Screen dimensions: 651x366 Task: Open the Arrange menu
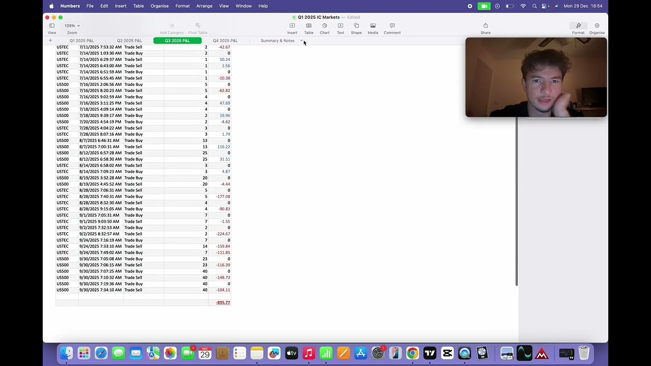click(204, 6)
